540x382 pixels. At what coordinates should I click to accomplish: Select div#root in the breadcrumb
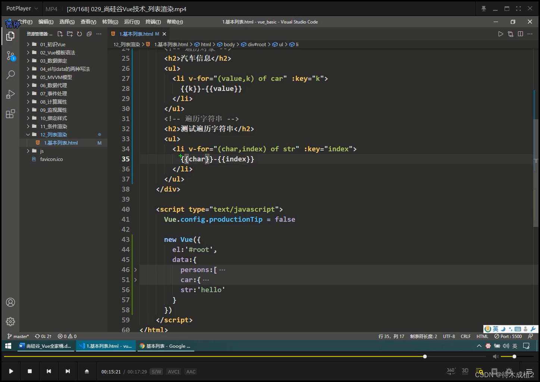254,44
